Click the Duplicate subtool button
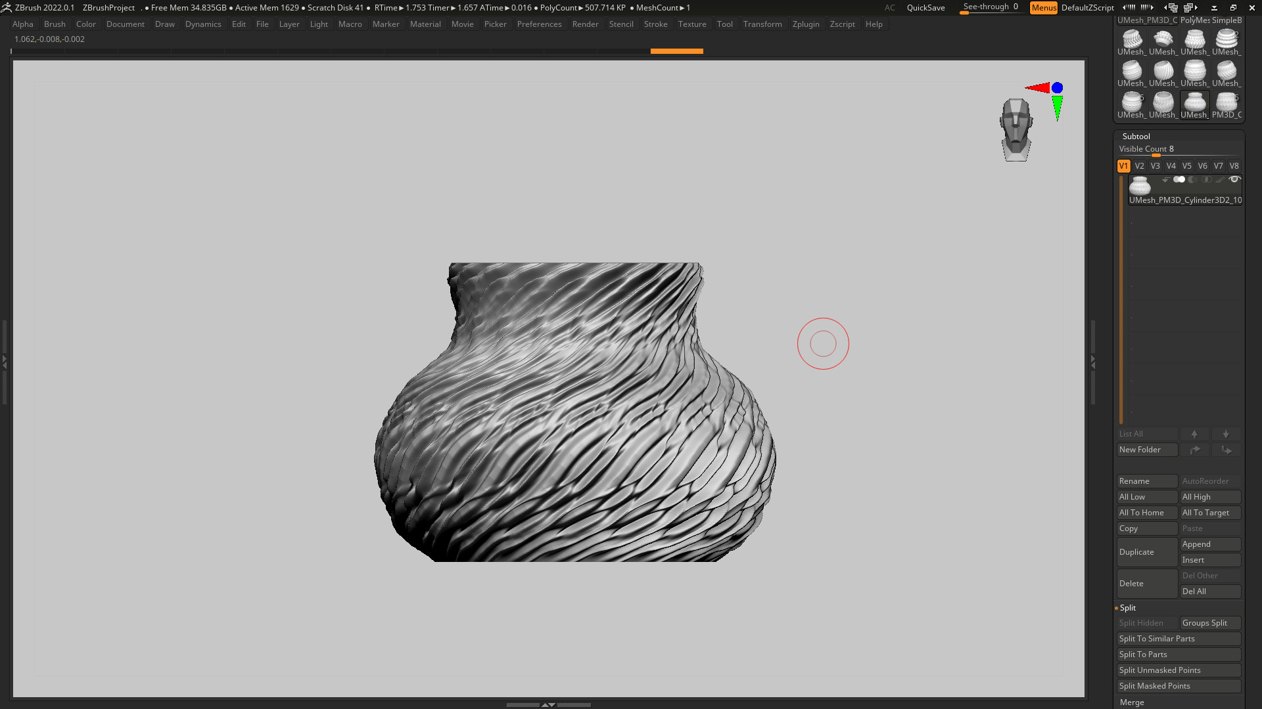Viewport: 1262px width, 709px height. (x=1147, y=552)
